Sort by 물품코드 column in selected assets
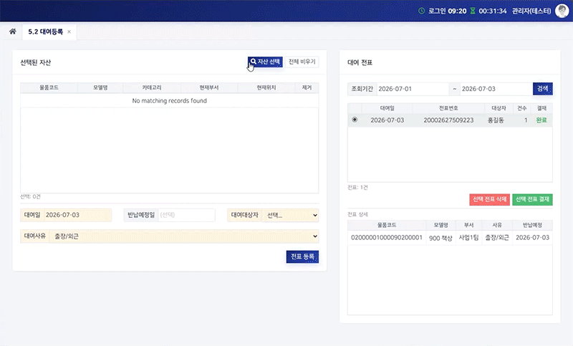The width and height of the screenshot is (573, 346). pyautogui.click(x=49, y=87)
